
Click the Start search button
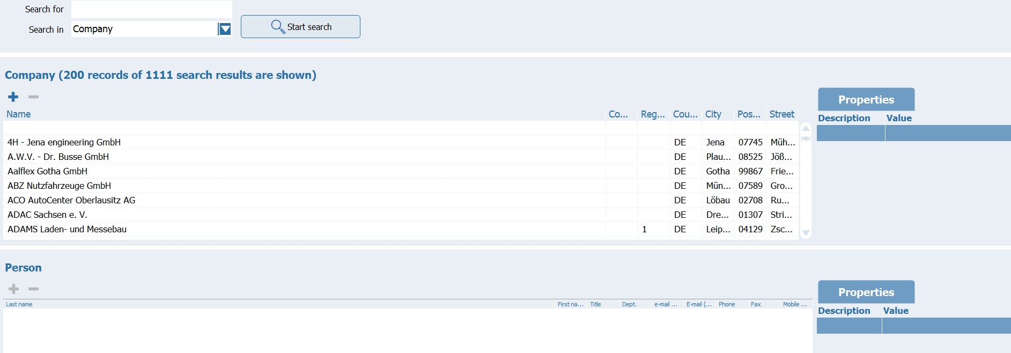(x=300, y=26)
